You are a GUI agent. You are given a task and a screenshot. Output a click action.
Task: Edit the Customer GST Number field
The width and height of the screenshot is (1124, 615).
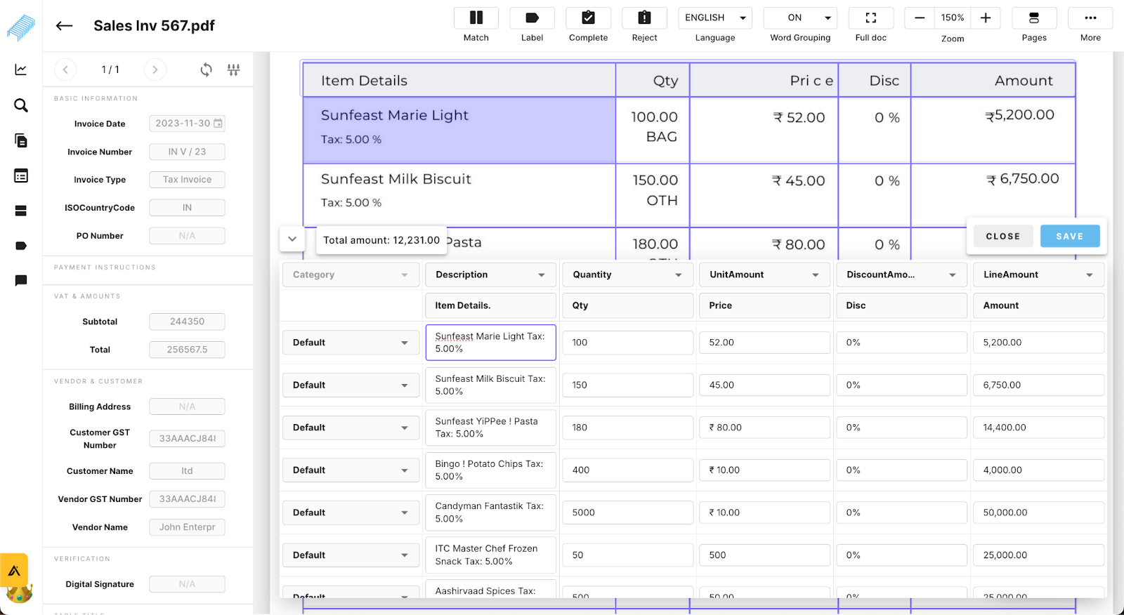[x=187, y=439]
